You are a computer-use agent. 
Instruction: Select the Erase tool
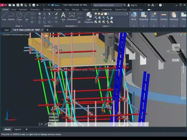pyautogui.click(x=56, y=14)
